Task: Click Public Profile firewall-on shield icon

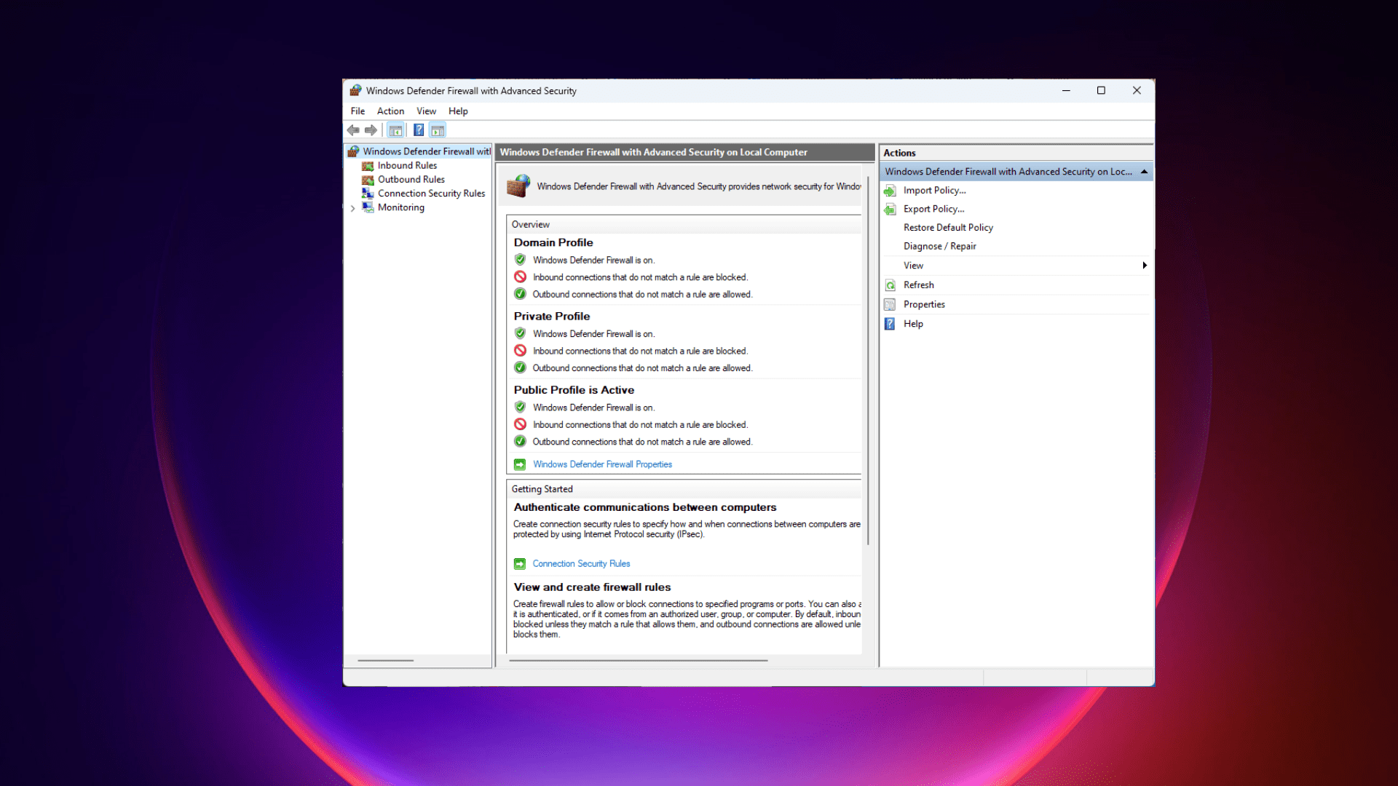Action: [x=520, y=407]
